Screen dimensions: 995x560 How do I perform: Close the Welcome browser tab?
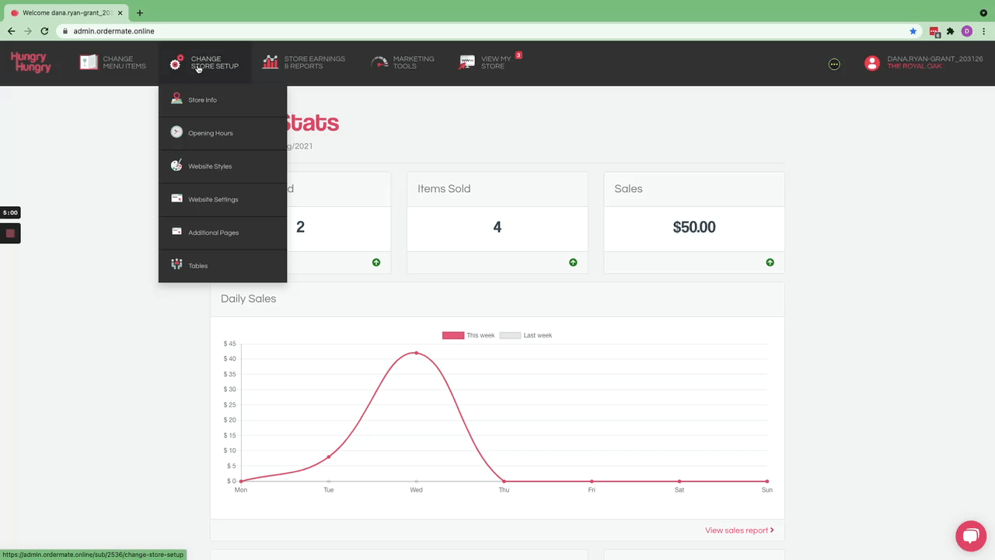[120, 13]
